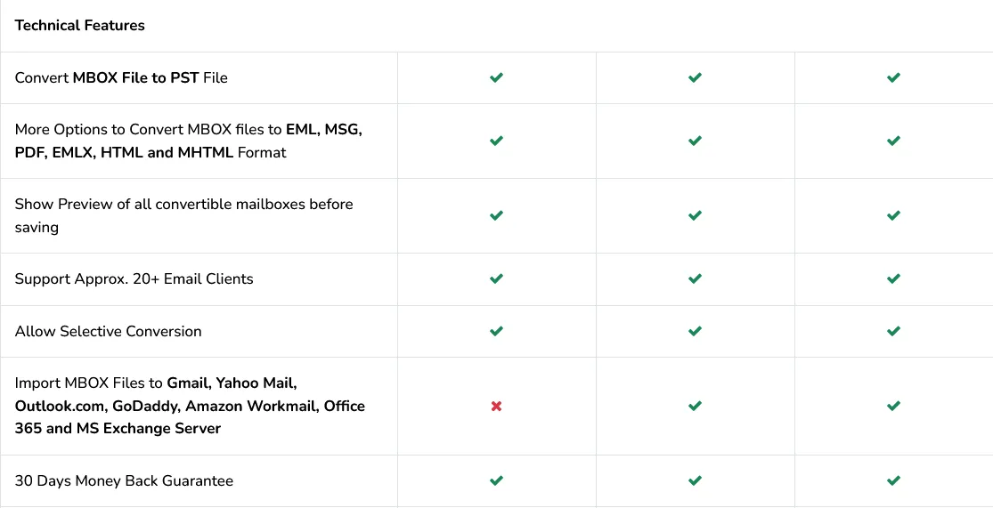Click middle-column checkmark for Show Preview row
The height and width of the screenshot is (508, 993).
click(695, 215)
